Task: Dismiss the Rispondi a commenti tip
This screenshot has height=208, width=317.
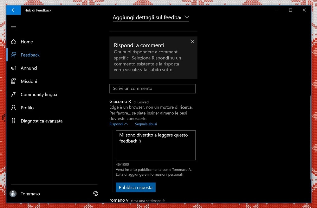Action: [x=192, y=41]
